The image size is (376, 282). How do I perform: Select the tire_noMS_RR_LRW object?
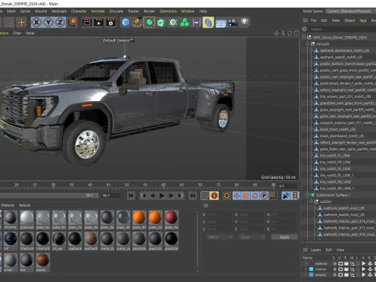[x=335, y=182]
